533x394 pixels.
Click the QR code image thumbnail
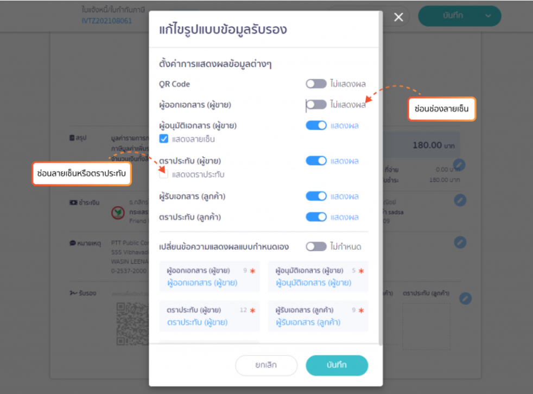point(132,323)
